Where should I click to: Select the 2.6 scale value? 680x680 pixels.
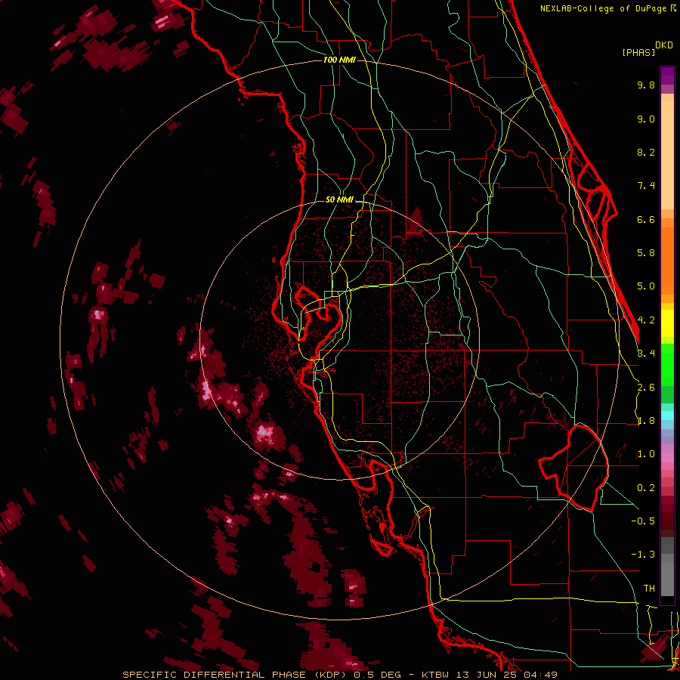click(646, 388)
